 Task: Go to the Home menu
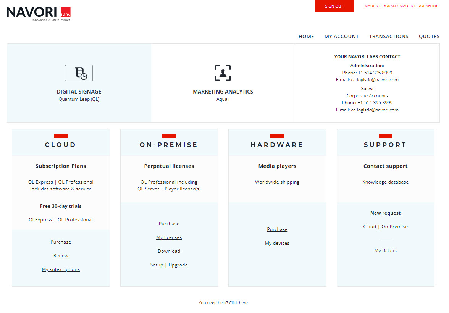306,36
